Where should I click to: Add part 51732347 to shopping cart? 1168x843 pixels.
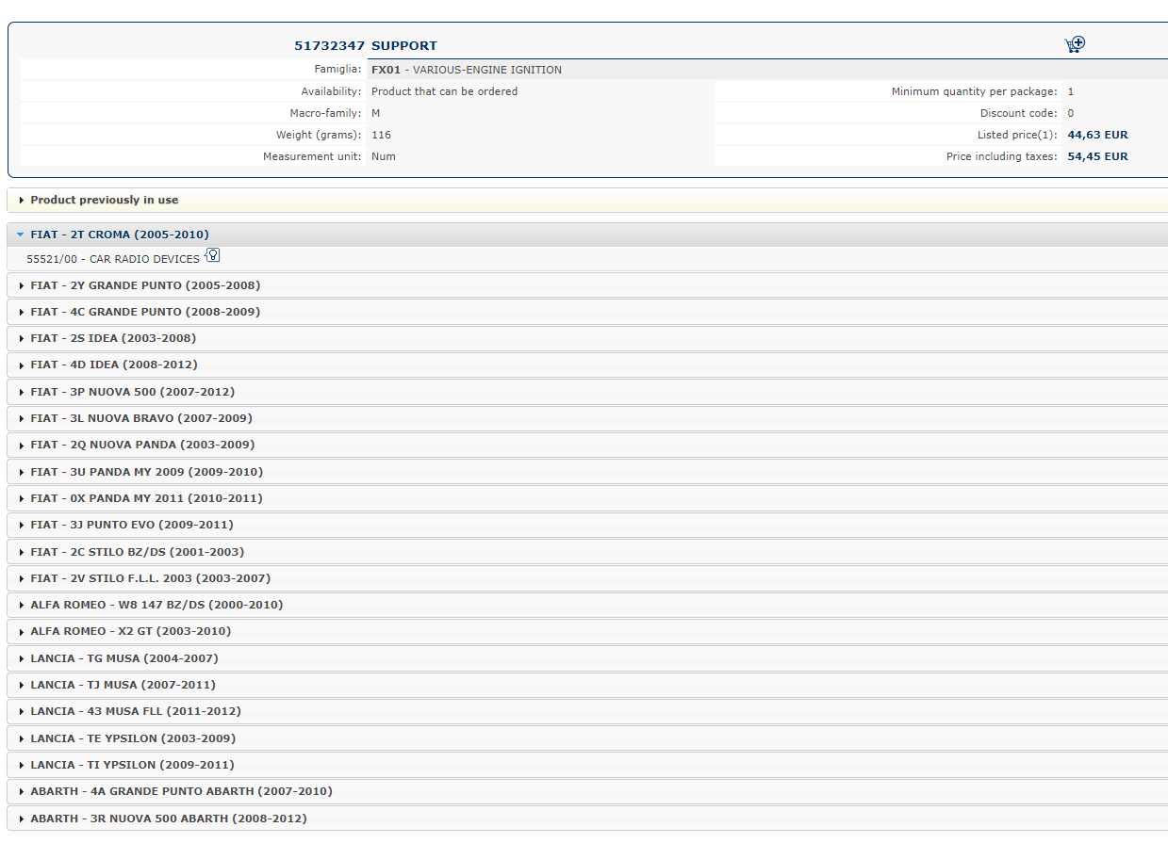tap(1075, 44)
